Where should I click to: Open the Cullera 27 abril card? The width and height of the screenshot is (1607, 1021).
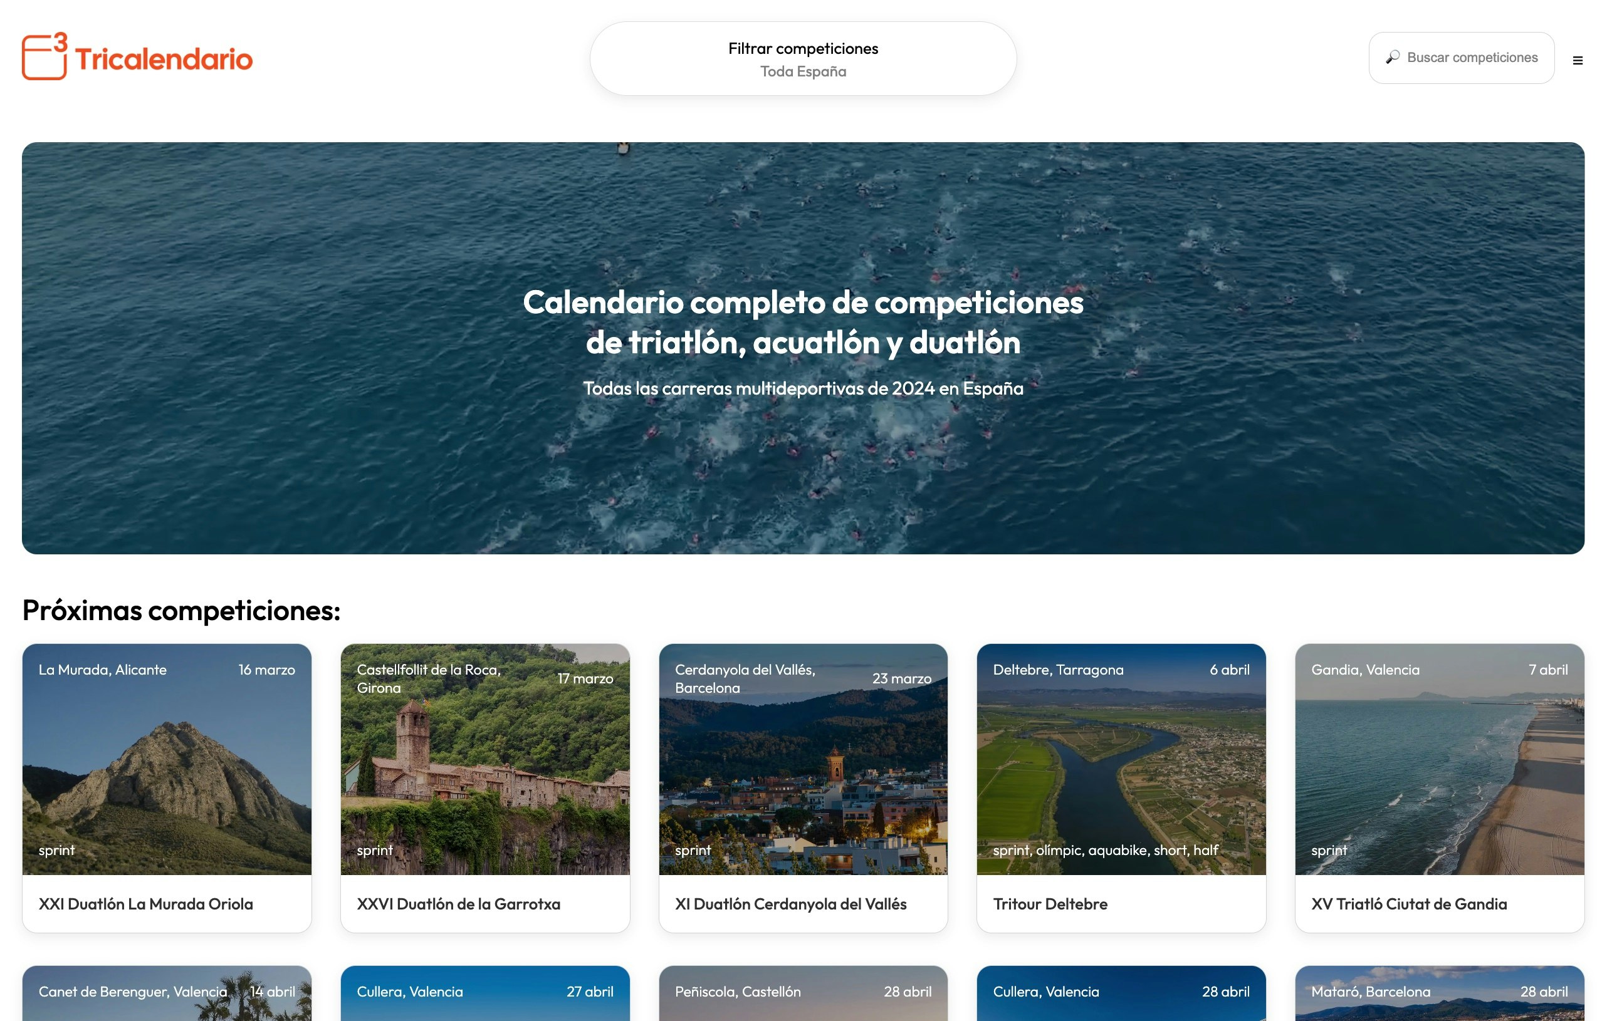[x=485, y=993]
